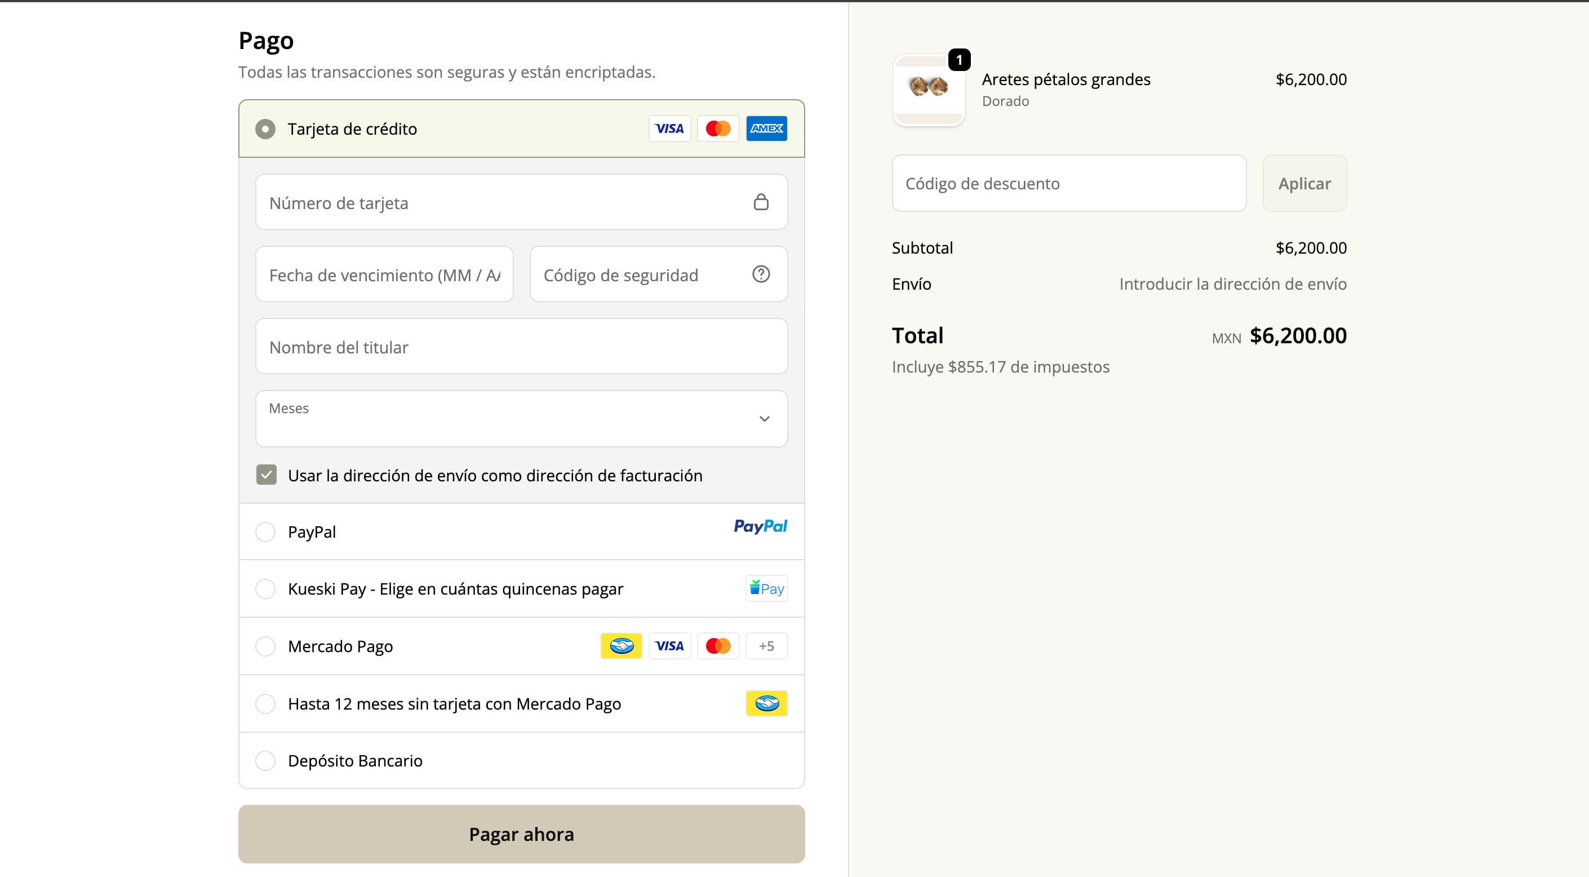Click Mercado Pago icon in 12 meses row
The width and height of the screenshot is (1589, 877).
(x=766, y=703)
